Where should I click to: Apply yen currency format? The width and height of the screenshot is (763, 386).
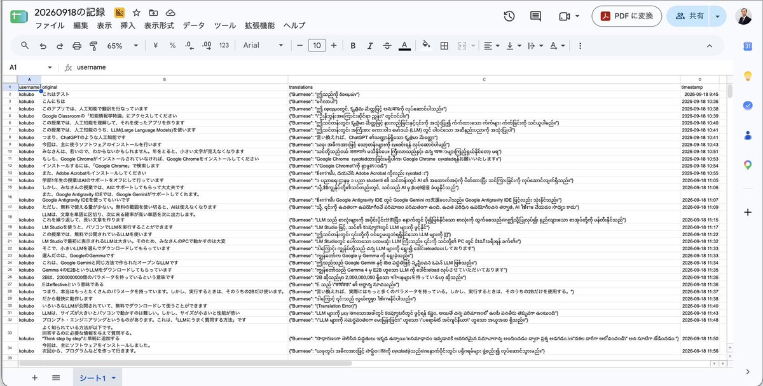click(155, 45)
